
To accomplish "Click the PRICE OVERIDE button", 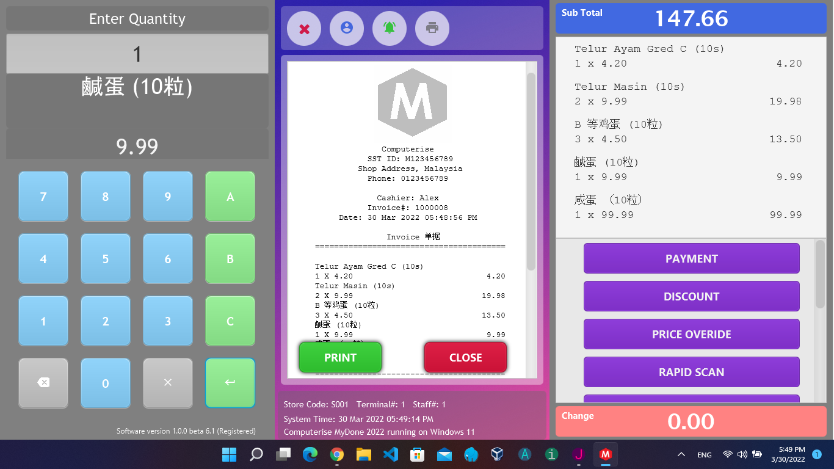I will tap(692, 334).
